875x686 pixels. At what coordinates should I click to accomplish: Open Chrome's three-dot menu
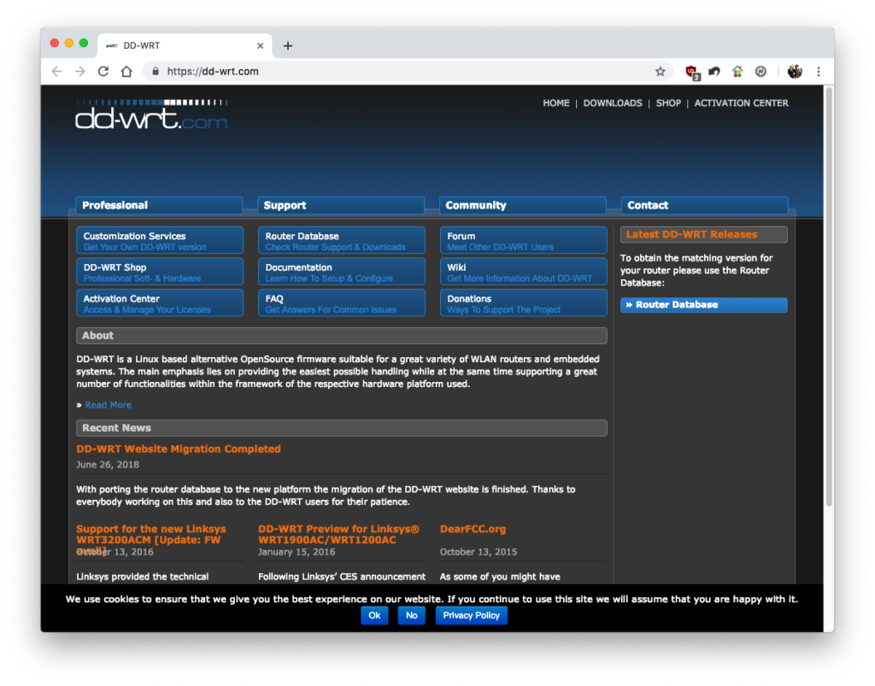[x=819, y=72]
